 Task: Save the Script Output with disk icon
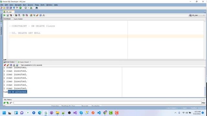pyautogui.click(x=11, y=65)
